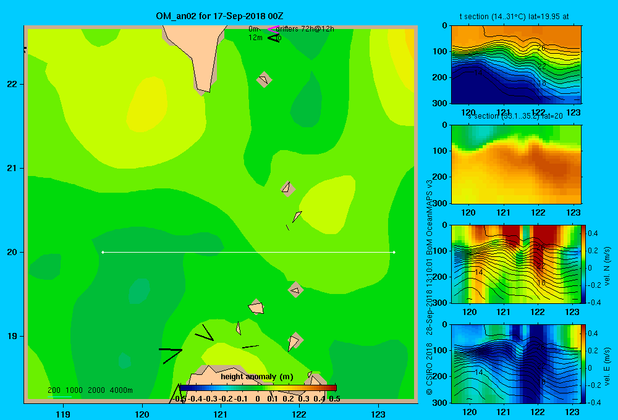Click longitude label 123 on main map axis
The width and height of the screenshot is (618, 420).
(378, 414)
